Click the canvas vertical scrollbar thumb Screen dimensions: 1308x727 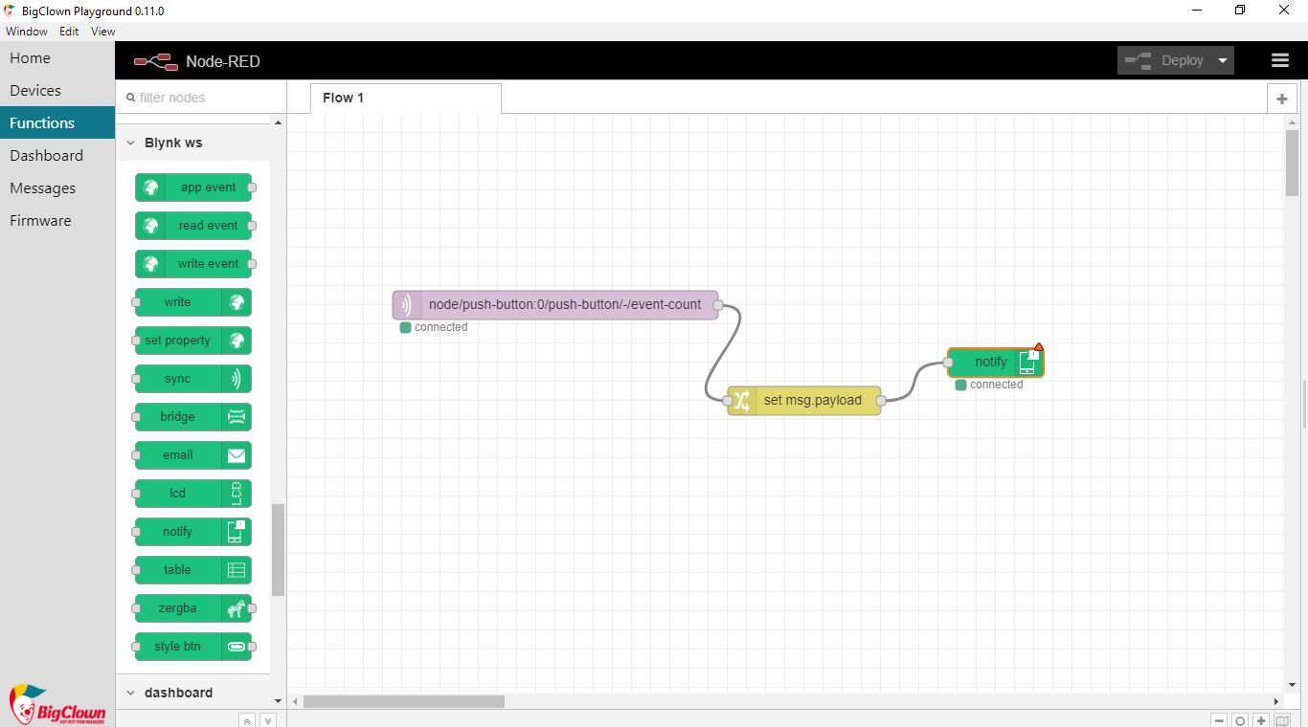[1292, 163]
